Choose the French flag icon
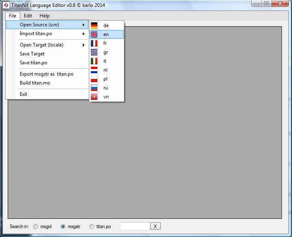Screen dimensions: 292x237 pyautogui.click(x=94, y=43)
